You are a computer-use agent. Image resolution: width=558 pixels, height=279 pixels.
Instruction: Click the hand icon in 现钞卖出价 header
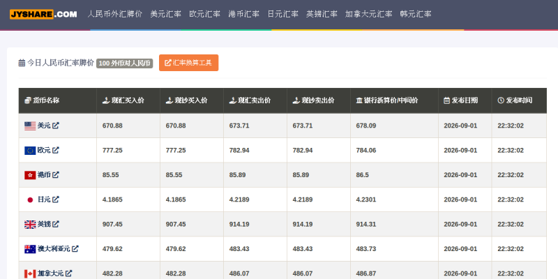point(296,100)
